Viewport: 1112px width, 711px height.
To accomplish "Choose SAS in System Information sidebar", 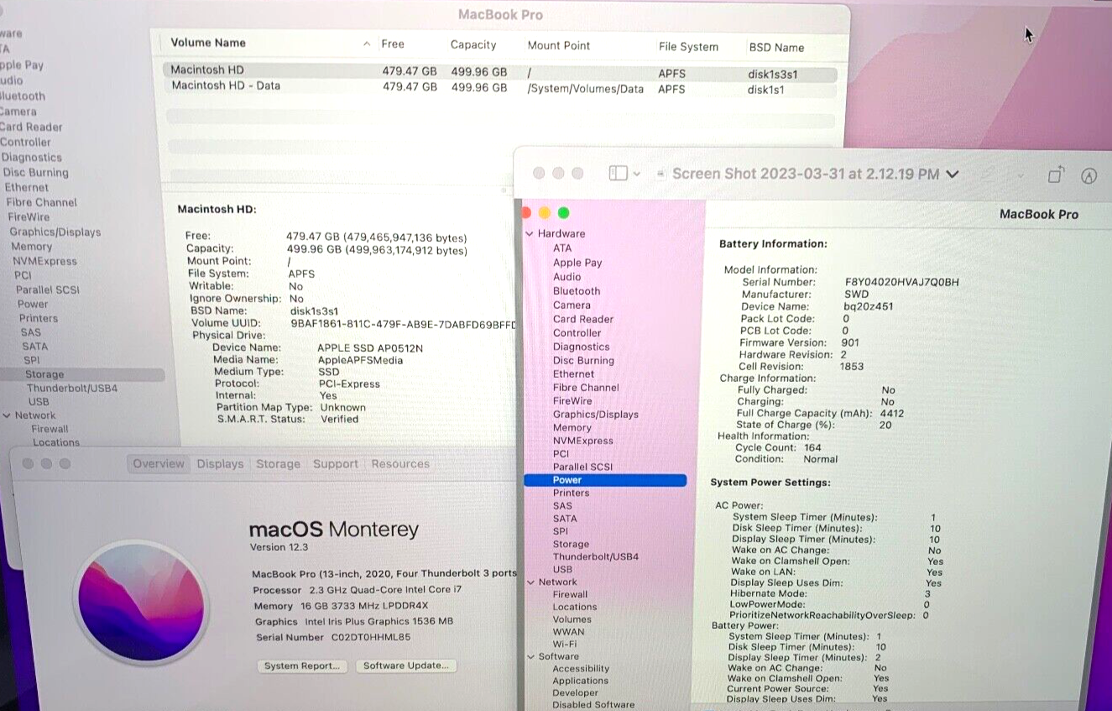I will (31, 332).
